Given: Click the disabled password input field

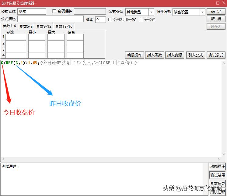Looking at the screenshot, I should point(90,12).
